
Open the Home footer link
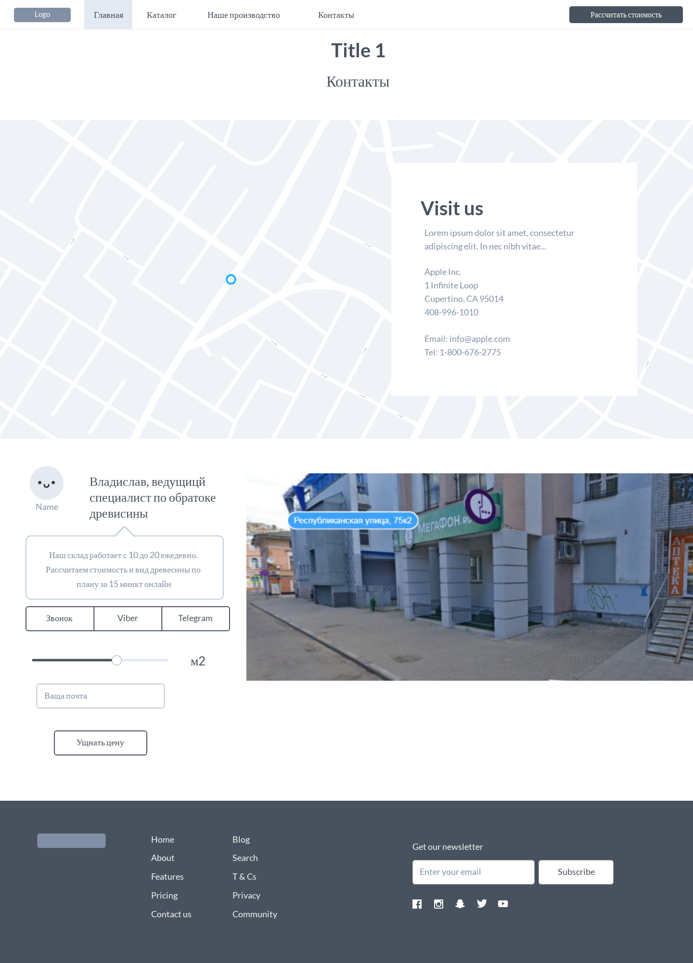[163, 839]
